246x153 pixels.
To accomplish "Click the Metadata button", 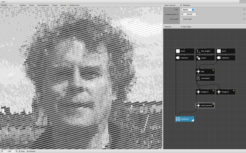I will pos(187,5).
